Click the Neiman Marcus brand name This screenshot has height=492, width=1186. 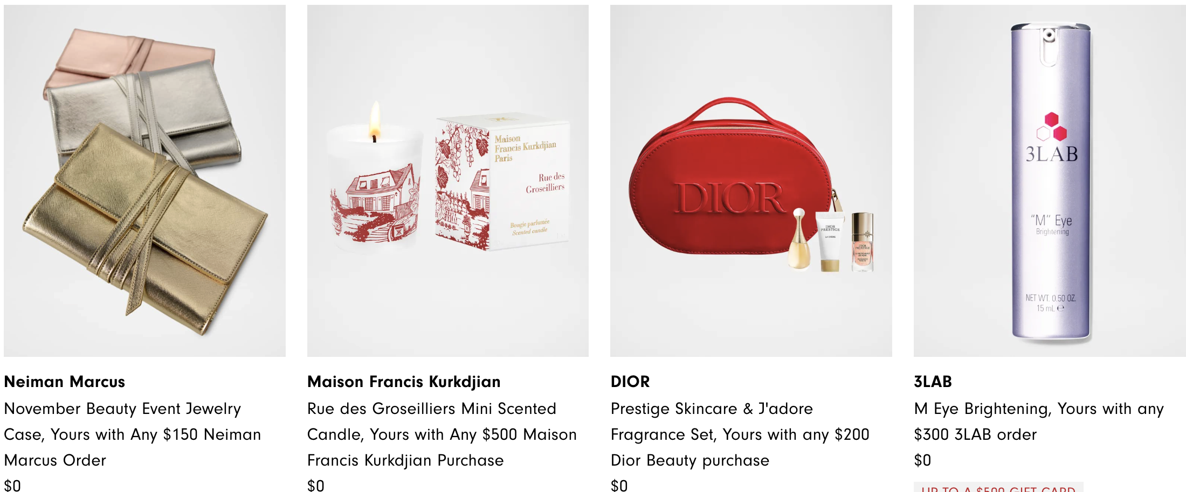[x=65, y=382]
